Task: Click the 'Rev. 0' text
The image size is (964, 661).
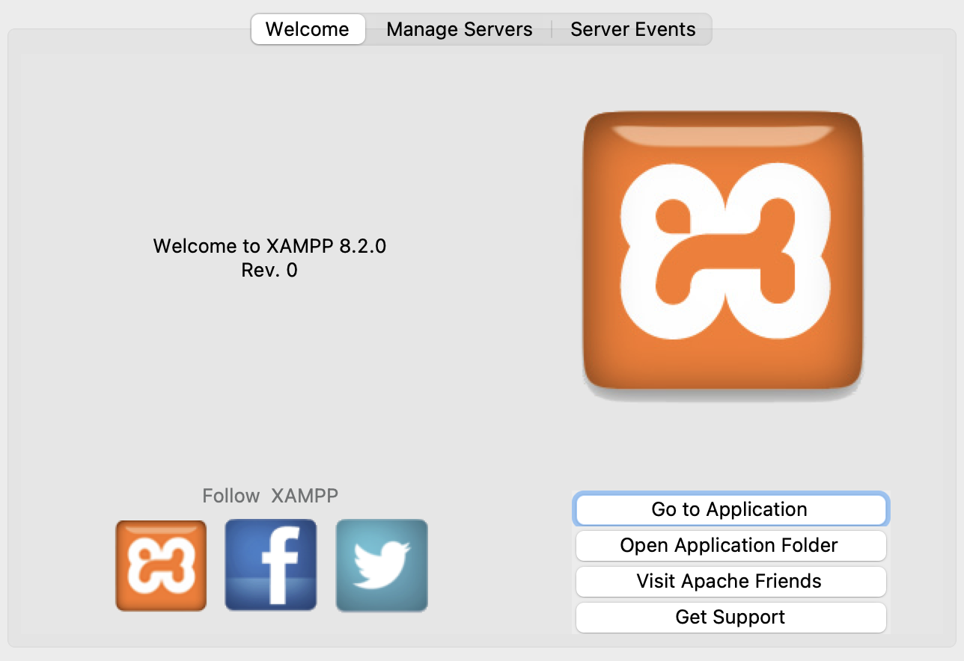Action: 269,270
